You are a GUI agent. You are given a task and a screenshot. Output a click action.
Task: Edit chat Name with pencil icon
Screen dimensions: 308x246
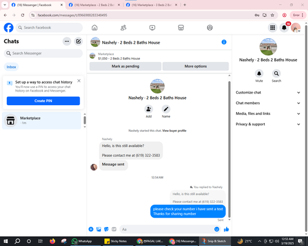click(166, 109)
